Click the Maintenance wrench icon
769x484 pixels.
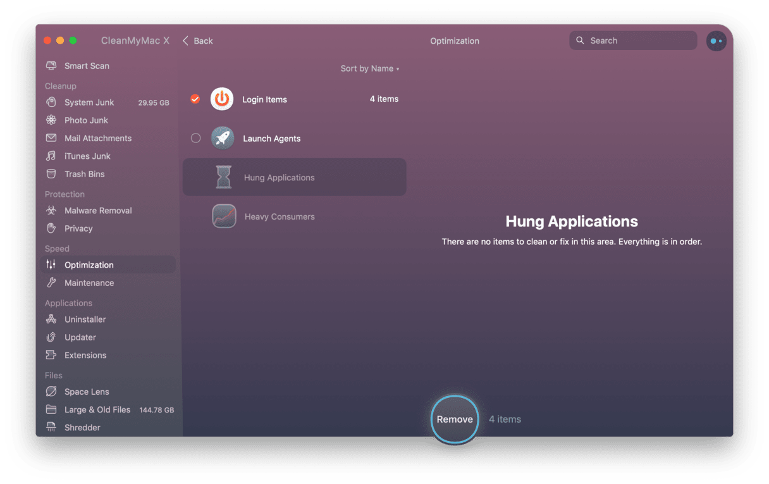click(x=51, y=283)
